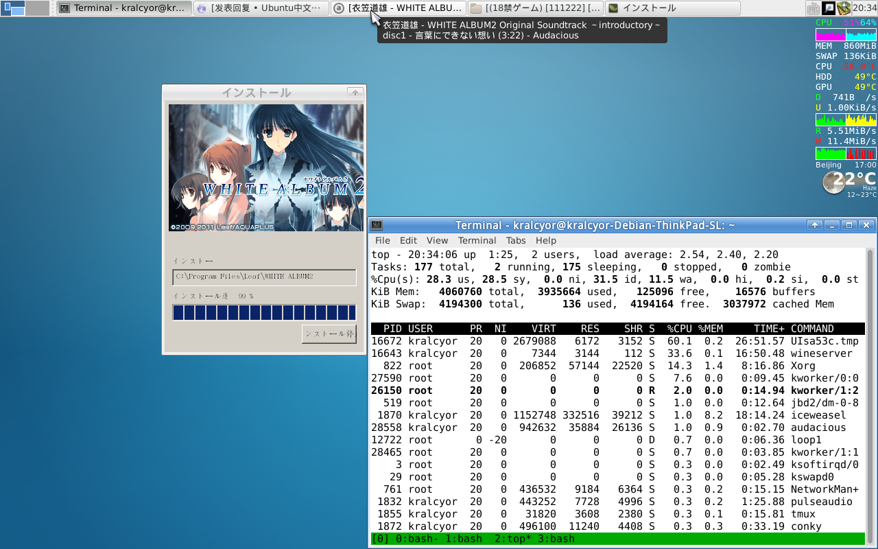Click the conky network traffic graph
This screenshot has width=878, height=549.
click(846, 120)
